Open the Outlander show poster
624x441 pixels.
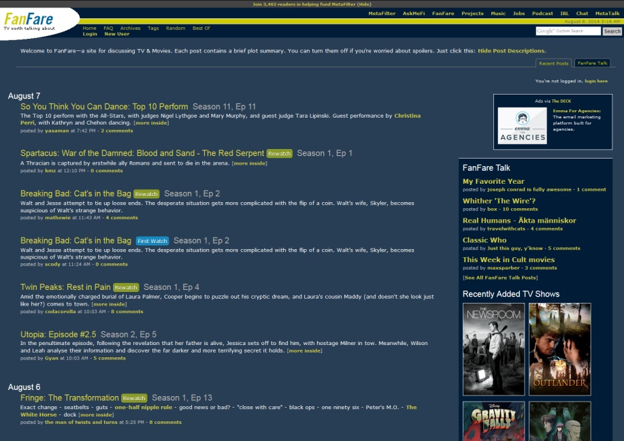[559, 349]
